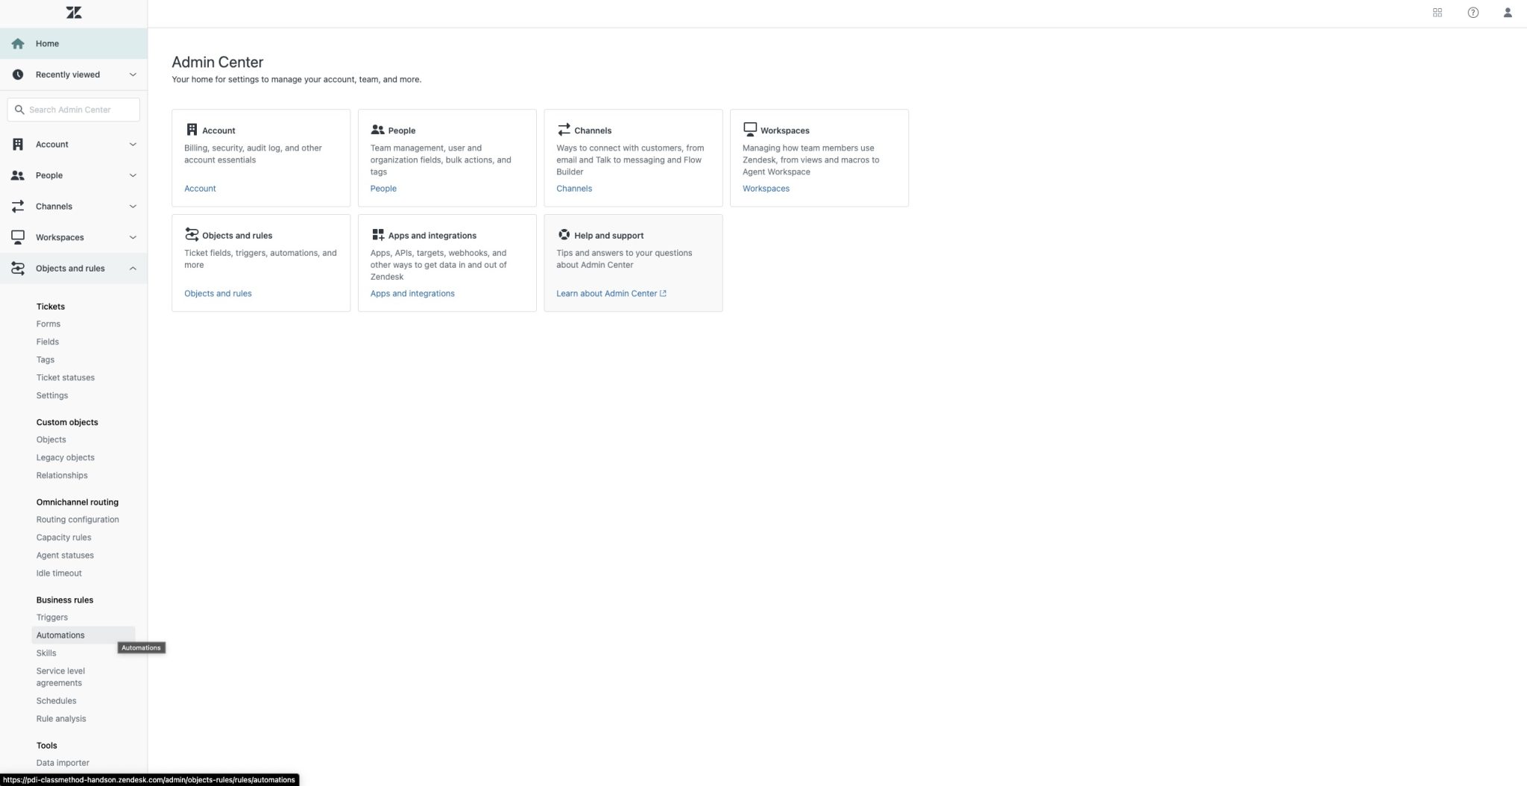Expand the Account section in sidebar

(x=51, y=144)
